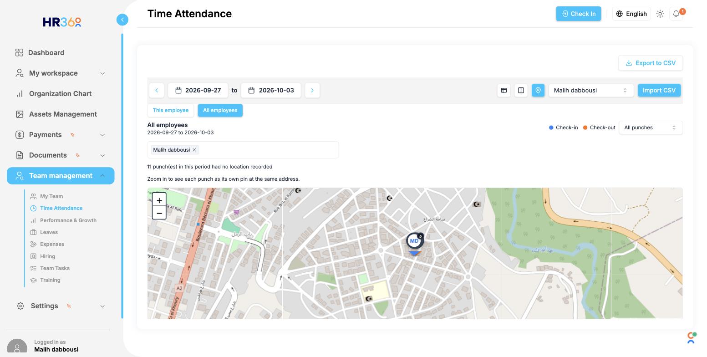Click the Import CSV button
Viewport: 707px width, 357px height.
coord(659,90)
